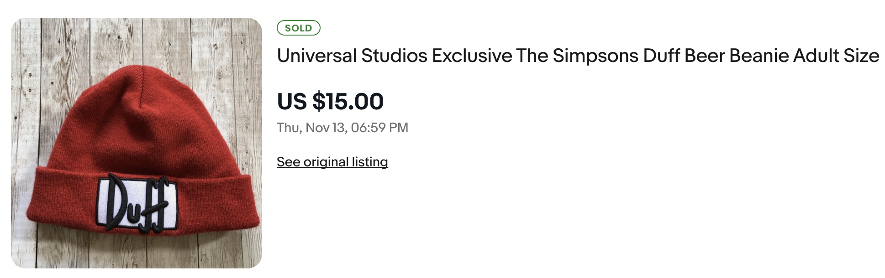Click the red beanie product thumbnail
The height and width of the screenshot is (278, 885).
click(136, 143)
